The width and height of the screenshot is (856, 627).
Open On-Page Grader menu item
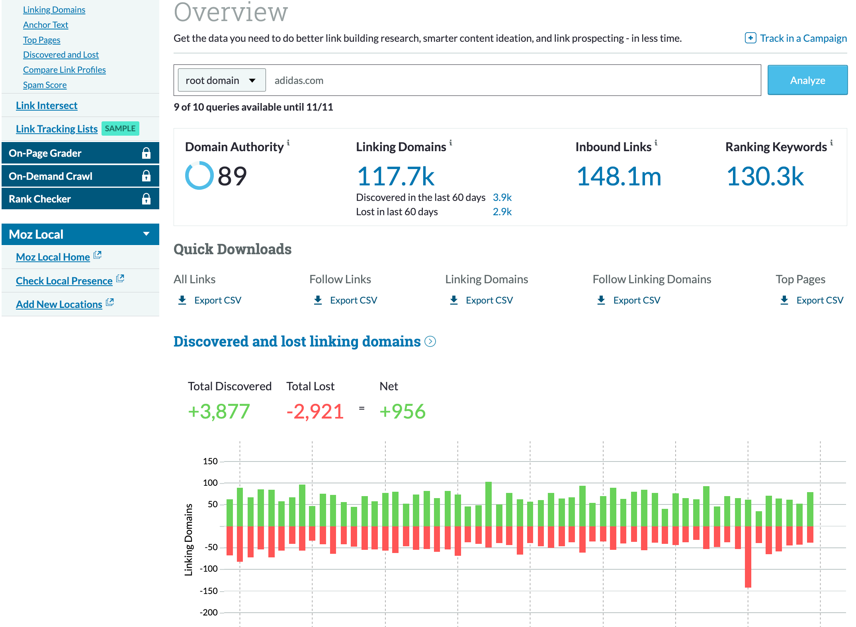[80, 153]
